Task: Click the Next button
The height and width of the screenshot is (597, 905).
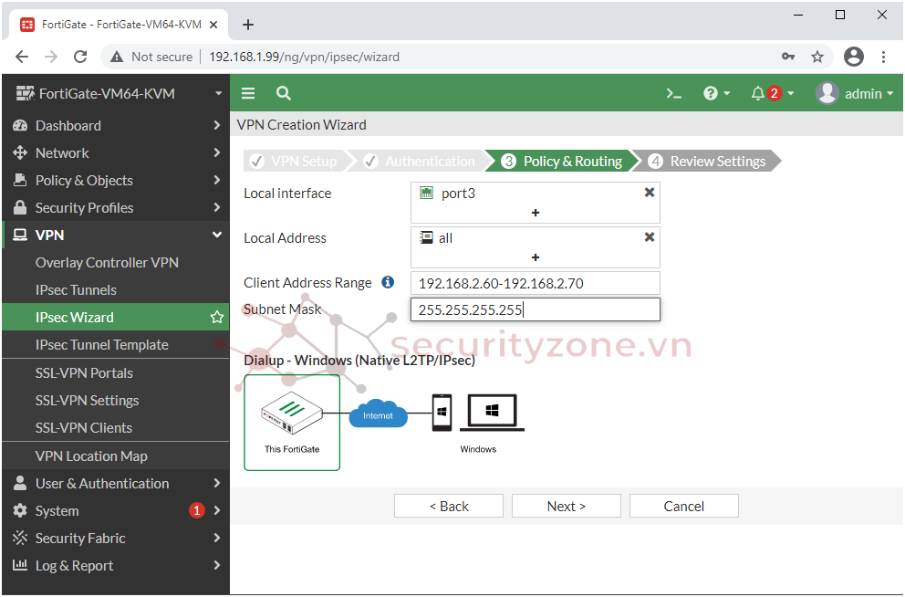Action: pos(566,506)
